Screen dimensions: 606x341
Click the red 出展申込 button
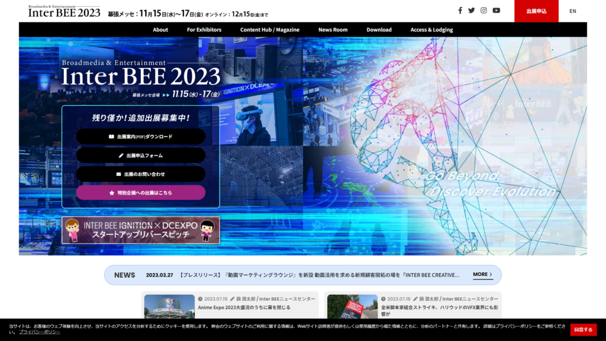[x=536, y=11]
